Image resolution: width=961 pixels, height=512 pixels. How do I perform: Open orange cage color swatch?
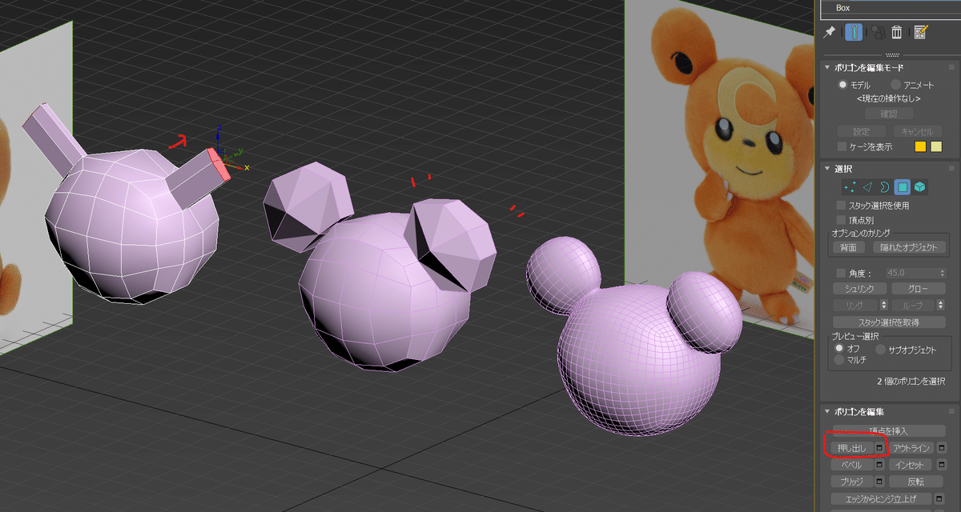920,146
